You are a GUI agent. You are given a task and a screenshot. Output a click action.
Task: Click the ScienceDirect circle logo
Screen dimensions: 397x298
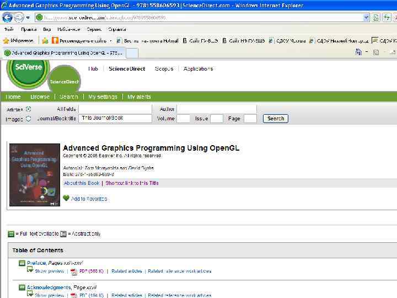[64, 79]
